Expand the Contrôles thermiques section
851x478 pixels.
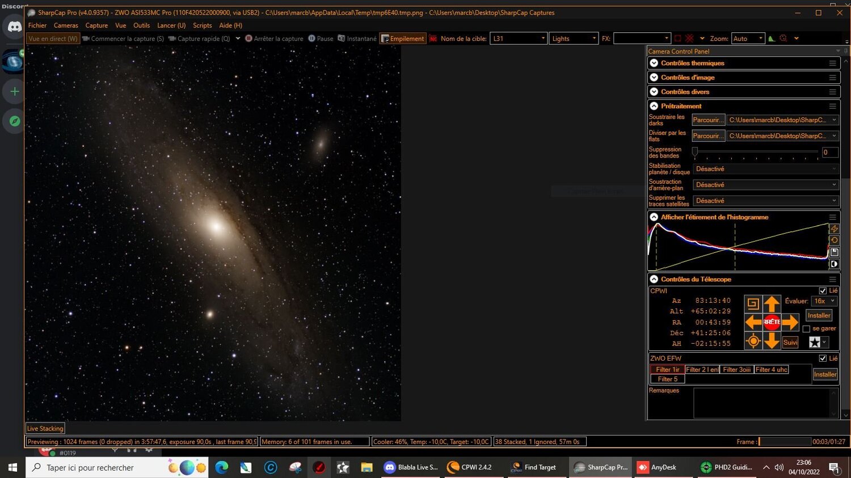(654, 64)
